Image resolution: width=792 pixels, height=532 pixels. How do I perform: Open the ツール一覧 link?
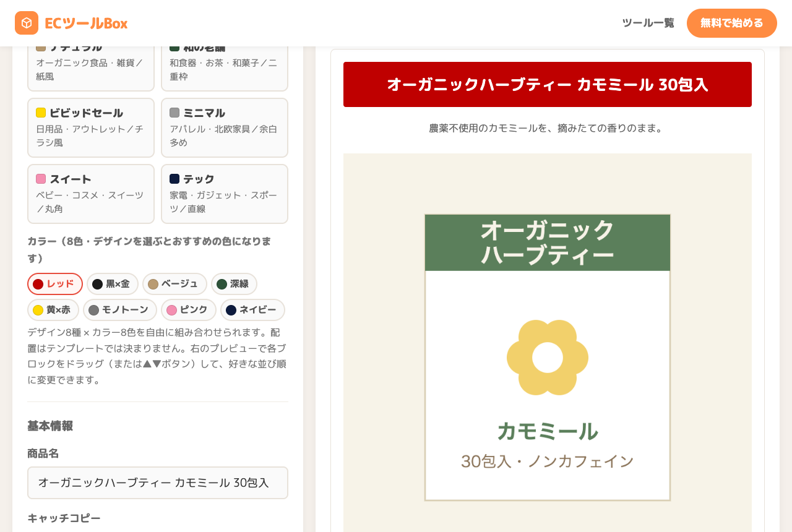[x=648, y=23]
